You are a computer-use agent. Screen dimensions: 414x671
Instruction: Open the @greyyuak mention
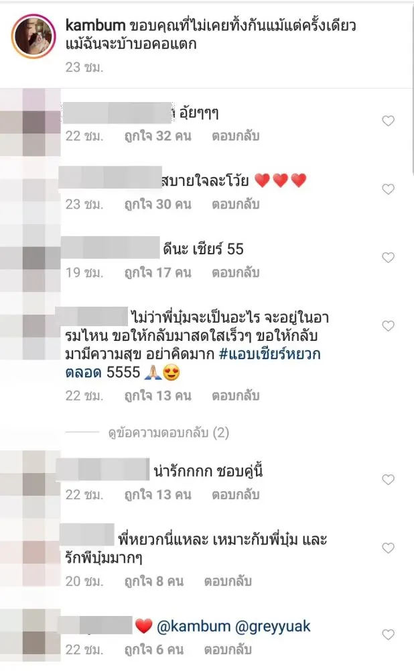point(273,627)
